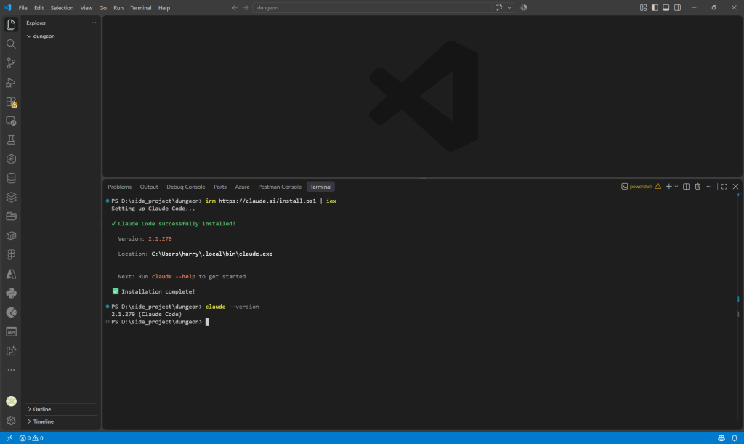
Task: Open the Search view
Action: click(11, 44)
